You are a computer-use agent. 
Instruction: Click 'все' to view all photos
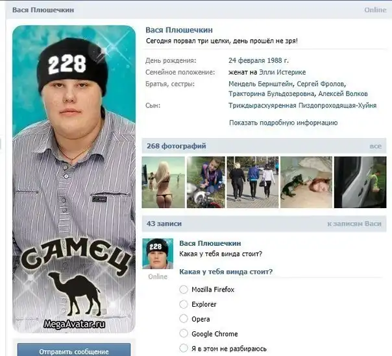coord(375,146)
